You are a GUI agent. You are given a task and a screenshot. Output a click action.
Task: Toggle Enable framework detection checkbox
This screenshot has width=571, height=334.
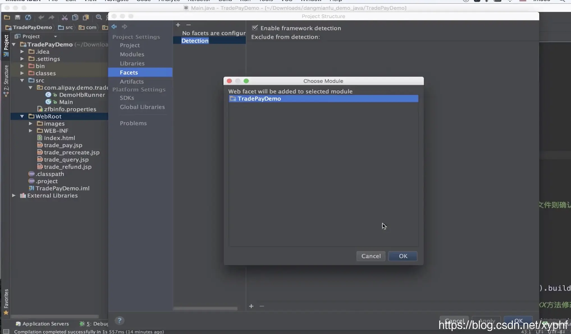coord(255,28)
